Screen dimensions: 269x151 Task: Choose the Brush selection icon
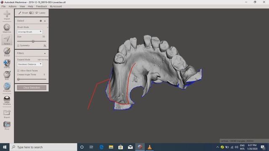[20, 13]
